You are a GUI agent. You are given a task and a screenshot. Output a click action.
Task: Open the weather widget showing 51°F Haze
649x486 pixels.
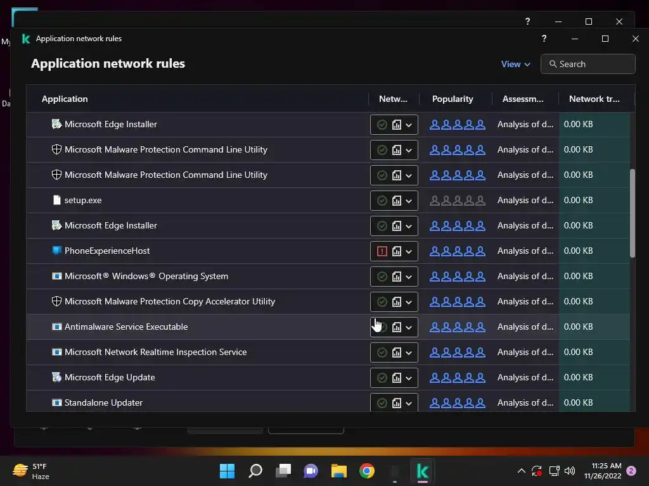[x=31, y=471]
